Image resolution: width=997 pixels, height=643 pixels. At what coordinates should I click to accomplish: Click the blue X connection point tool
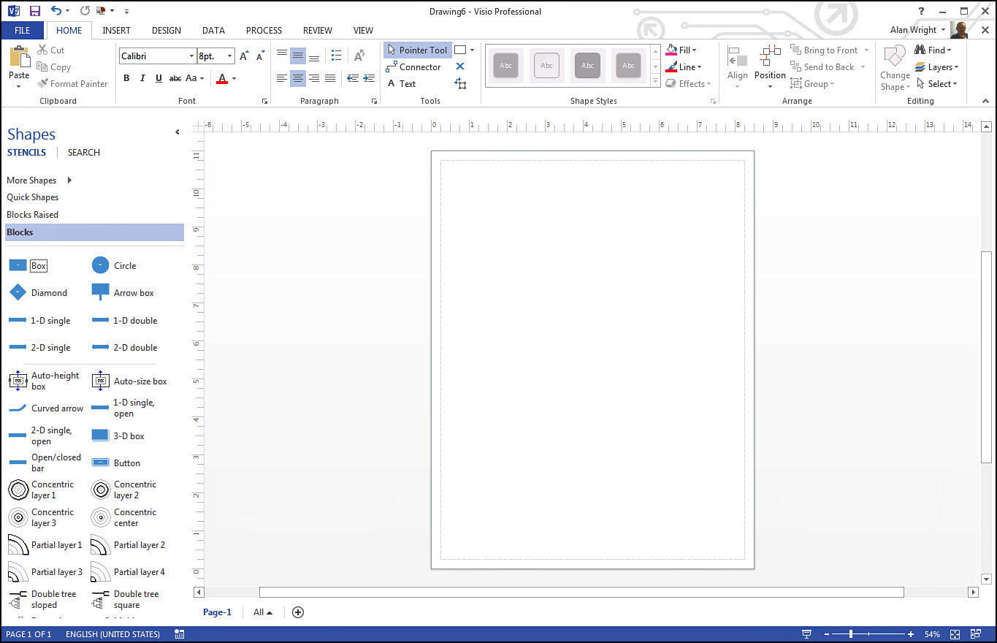[460, 66]
